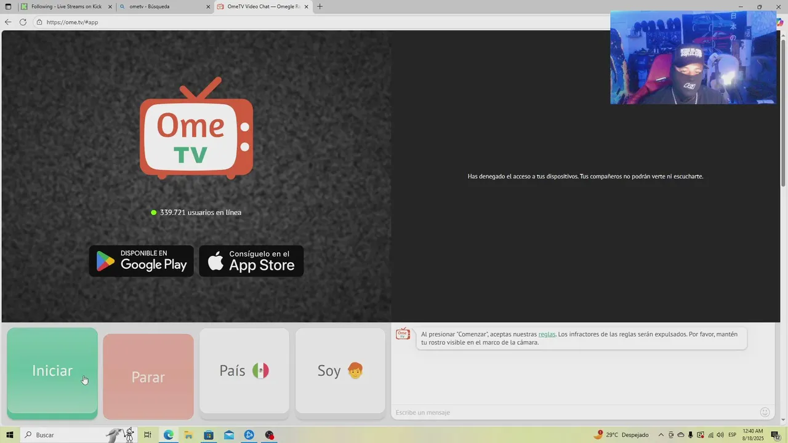Image resolution: width=788 pixels, height=443 pixels.
Task: Open the Google Play download badge
Action: (x=142, y=261)
